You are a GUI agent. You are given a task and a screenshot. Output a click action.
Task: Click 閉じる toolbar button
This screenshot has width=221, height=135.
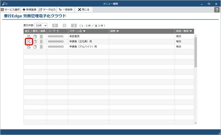84,10
